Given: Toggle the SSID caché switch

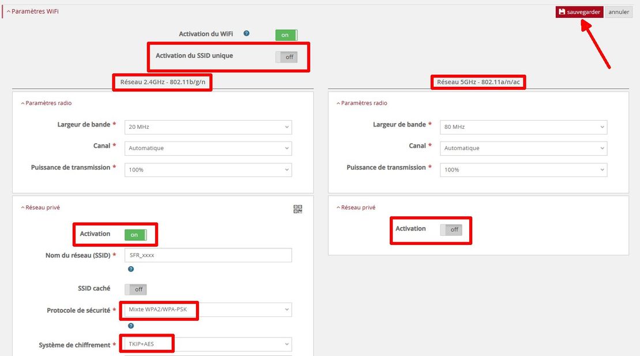Looking at the screenshot, I should tap(135, 289).
